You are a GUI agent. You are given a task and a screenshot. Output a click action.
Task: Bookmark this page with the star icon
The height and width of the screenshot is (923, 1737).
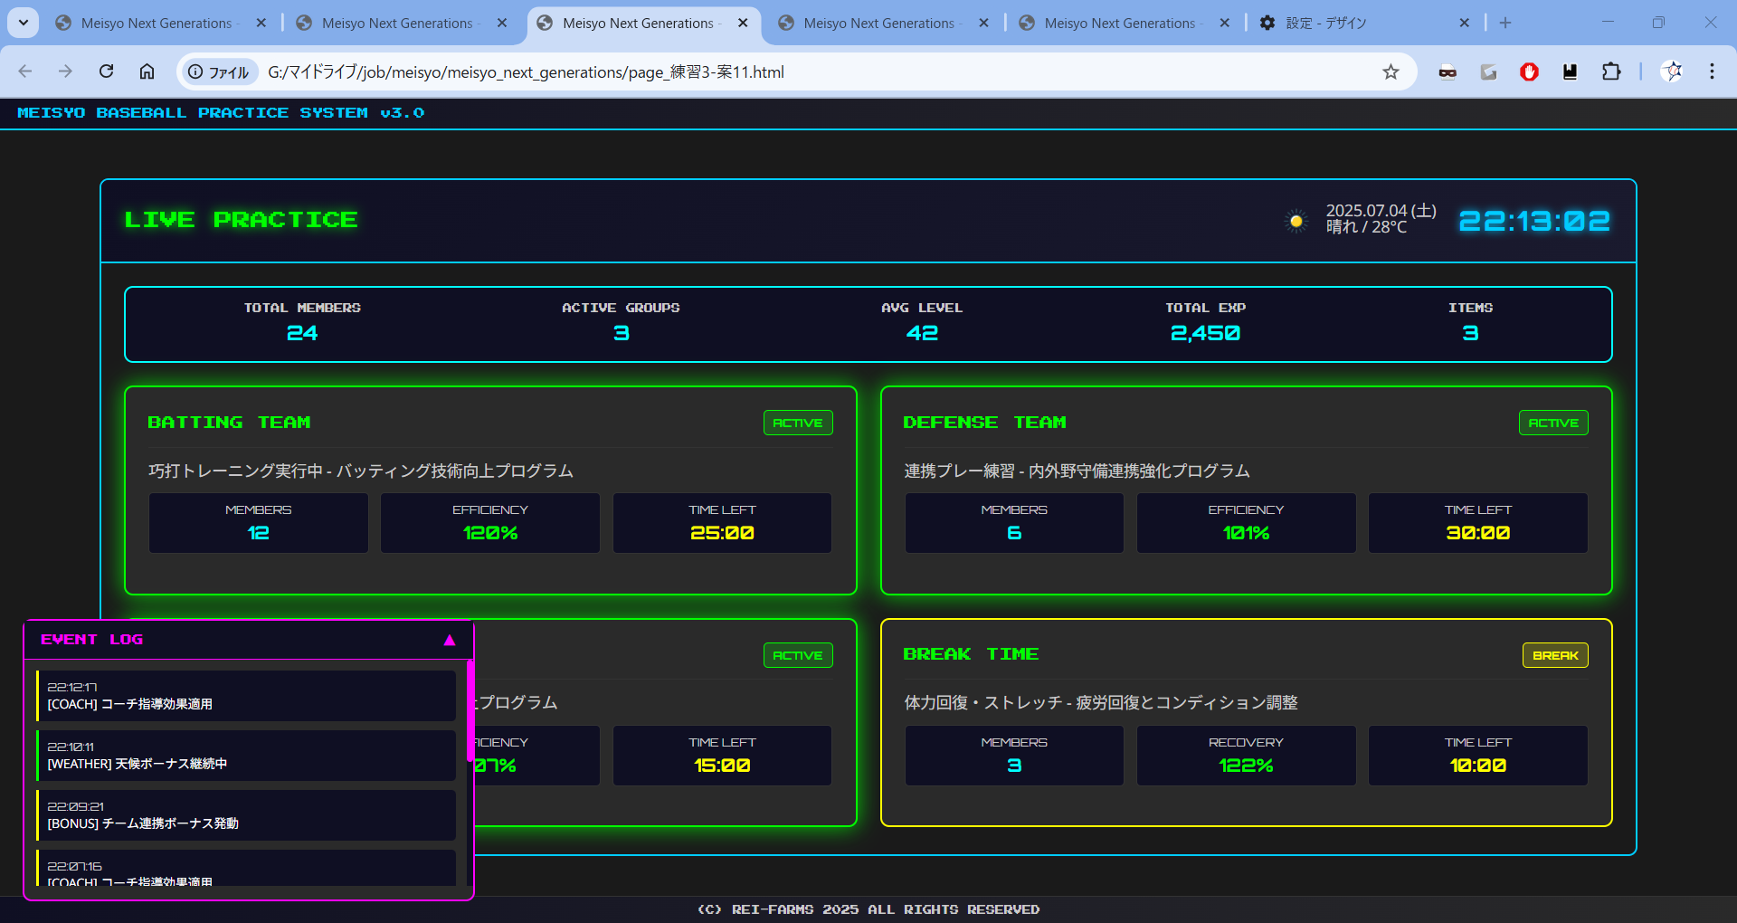pyautogui.click(x=1391, y=71)
